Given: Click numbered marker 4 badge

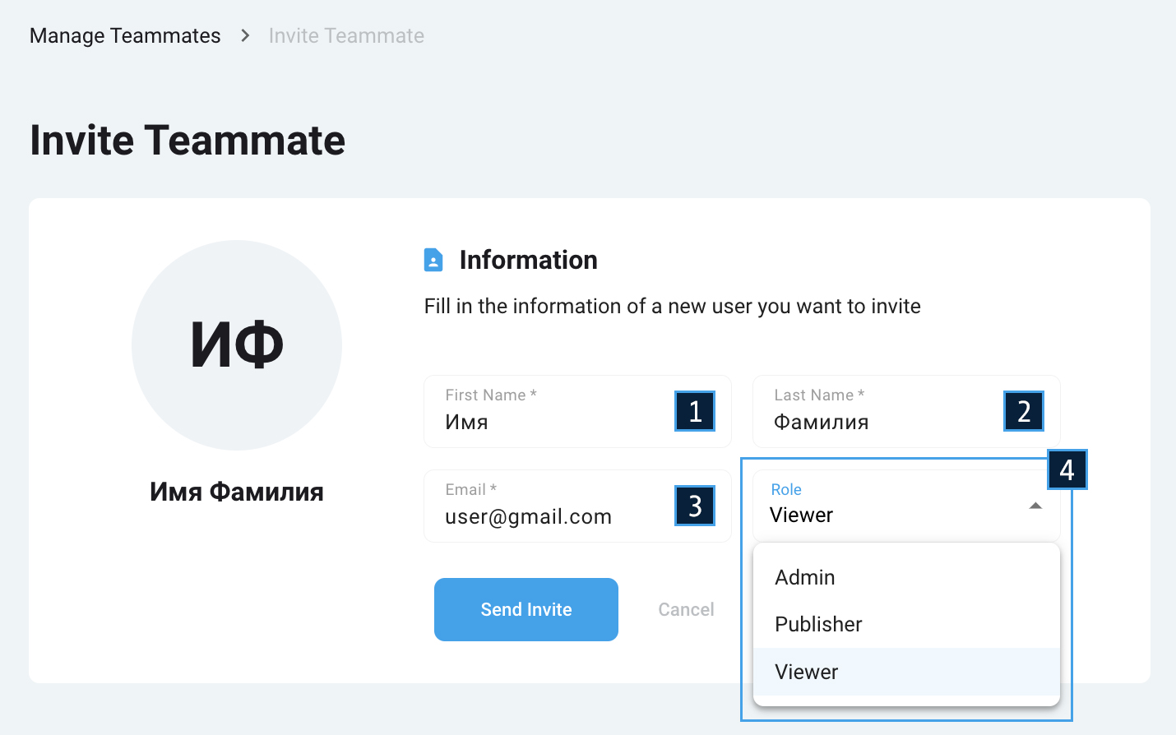Looking at the screenshot, I should (x=1067, y=469).
